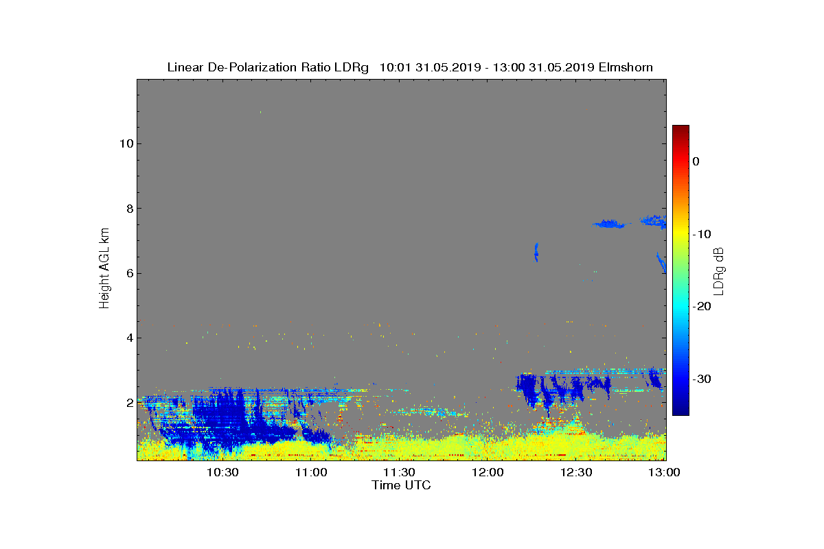The height and width of the screenshot is (549, 824).
Task: Click the dark red top of colorbar
Action: (680, 129)
